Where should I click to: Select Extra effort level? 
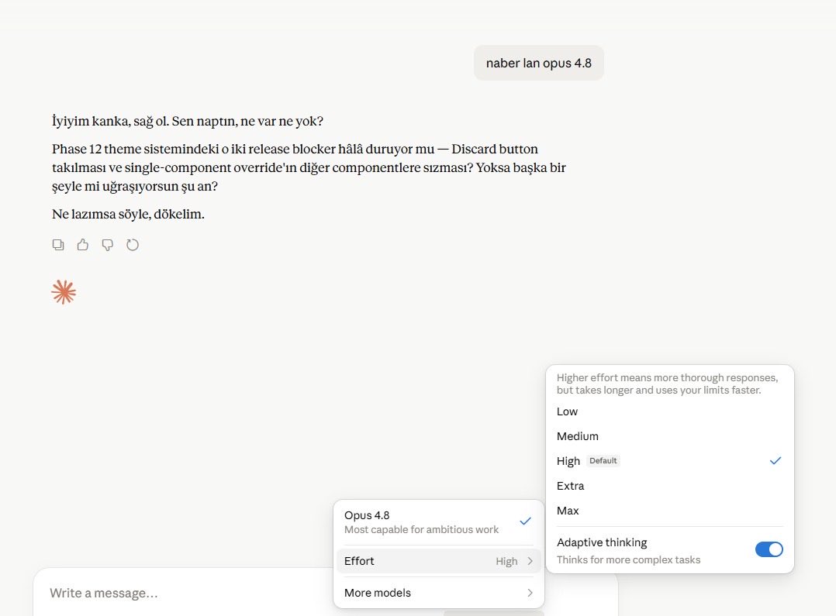[x=670, y=486]
